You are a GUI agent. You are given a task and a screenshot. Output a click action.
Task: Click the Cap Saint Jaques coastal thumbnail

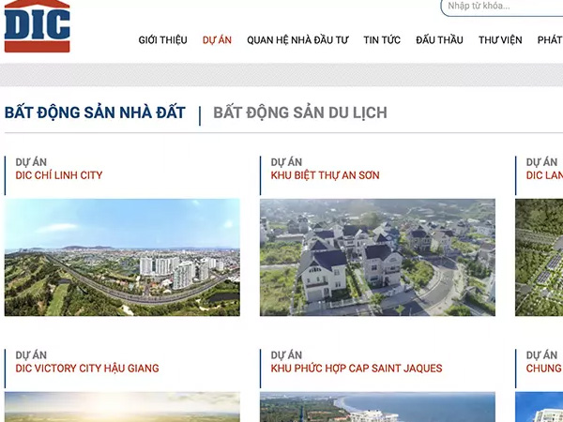coord(377,407)
